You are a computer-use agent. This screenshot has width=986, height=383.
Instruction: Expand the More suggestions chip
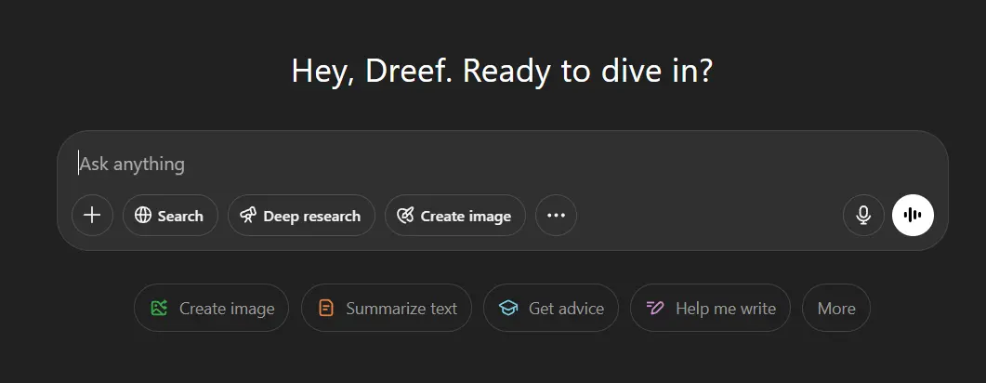(836, 308)
